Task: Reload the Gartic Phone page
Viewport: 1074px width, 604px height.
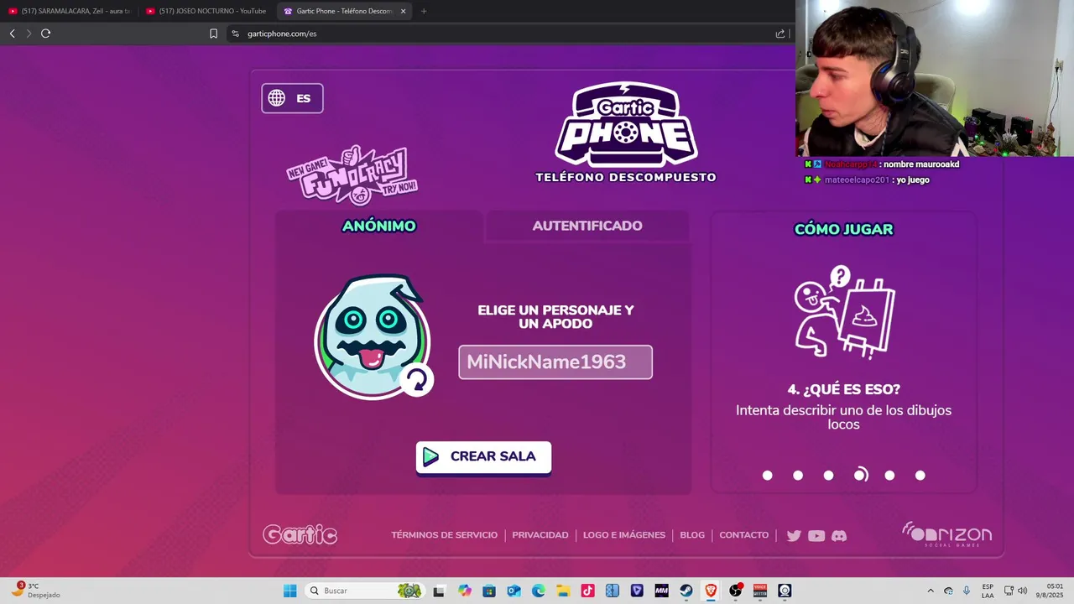Action: pyautogui.click(x=46, y=34)
